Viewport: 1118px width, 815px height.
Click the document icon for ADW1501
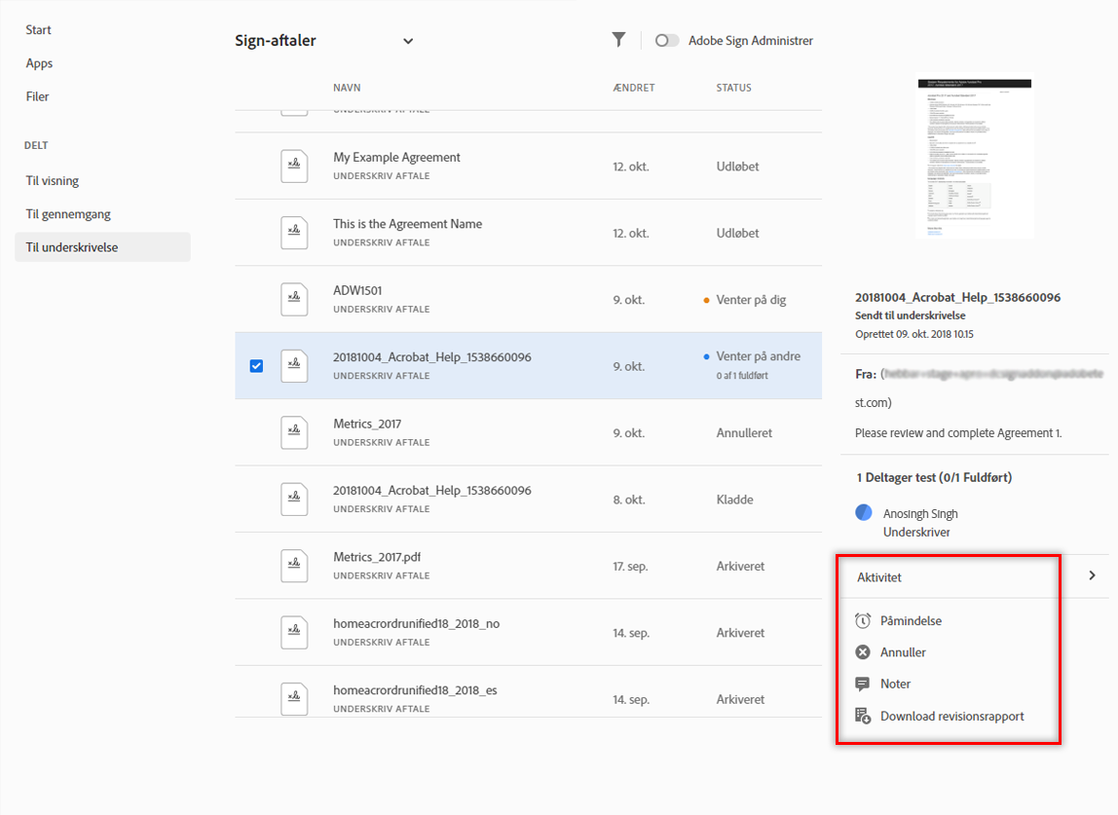294,299
